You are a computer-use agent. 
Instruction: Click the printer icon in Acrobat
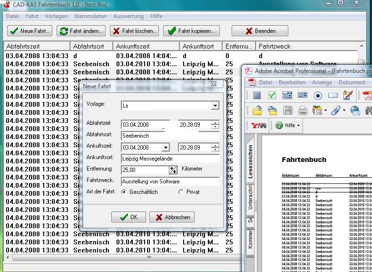(x=303, y=111)
